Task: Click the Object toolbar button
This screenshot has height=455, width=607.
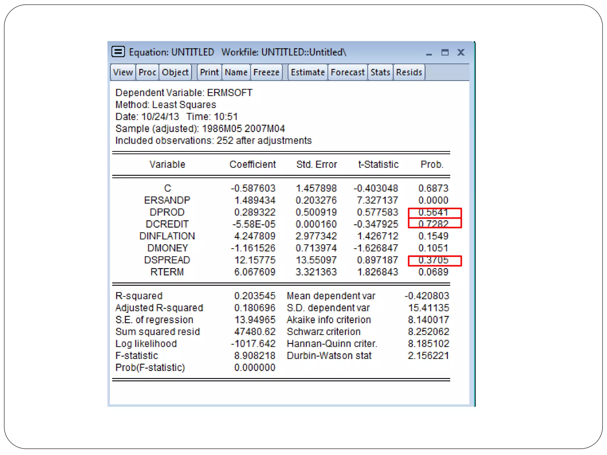Action: point(175,72)
